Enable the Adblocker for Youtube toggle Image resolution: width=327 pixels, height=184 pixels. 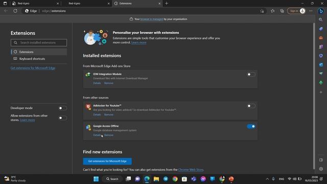coord(251,106)
